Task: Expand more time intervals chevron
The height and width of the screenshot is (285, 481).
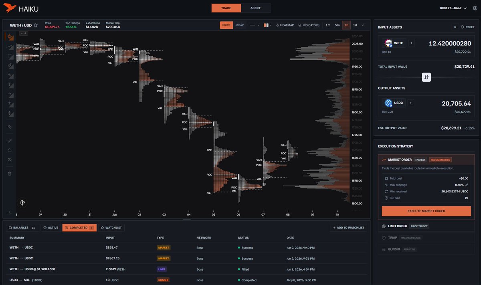Action: (x=363, y=25)
